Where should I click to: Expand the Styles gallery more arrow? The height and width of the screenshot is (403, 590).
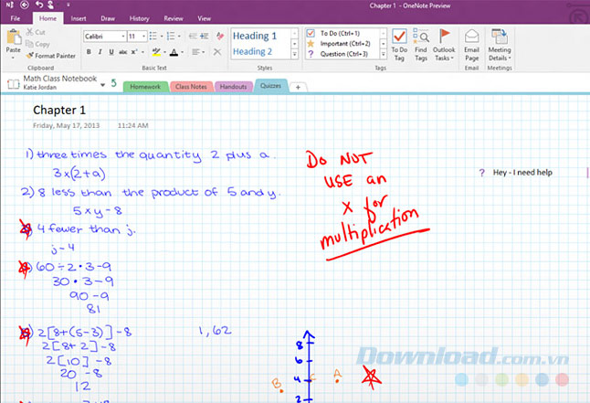click(x=295, y=55)
